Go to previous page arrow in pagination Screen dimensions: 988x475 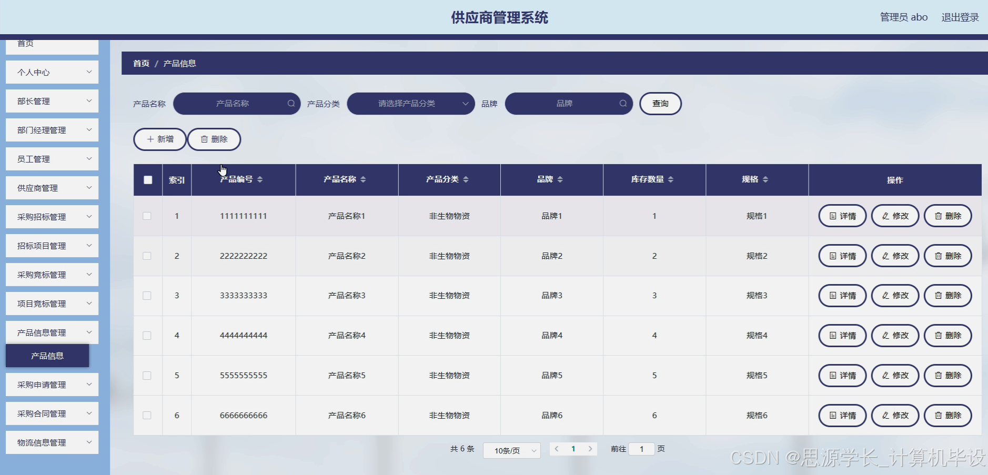(x=557, y=449)
